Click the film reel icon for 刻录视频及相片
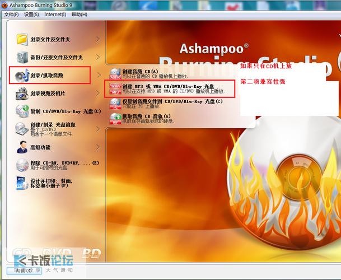 [22, 94]
